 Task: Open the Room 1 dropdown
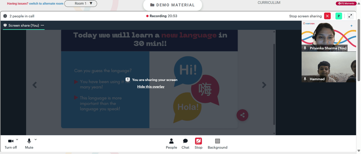pos(81,4)
